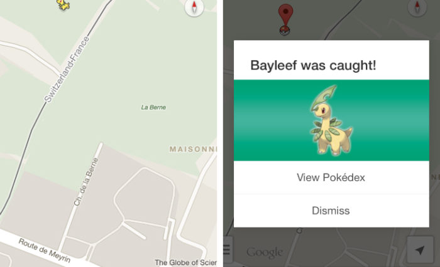440x267 pixels.
Task: Tap the yellow Pokémon sprite on the map
Action: coord(63,4)
